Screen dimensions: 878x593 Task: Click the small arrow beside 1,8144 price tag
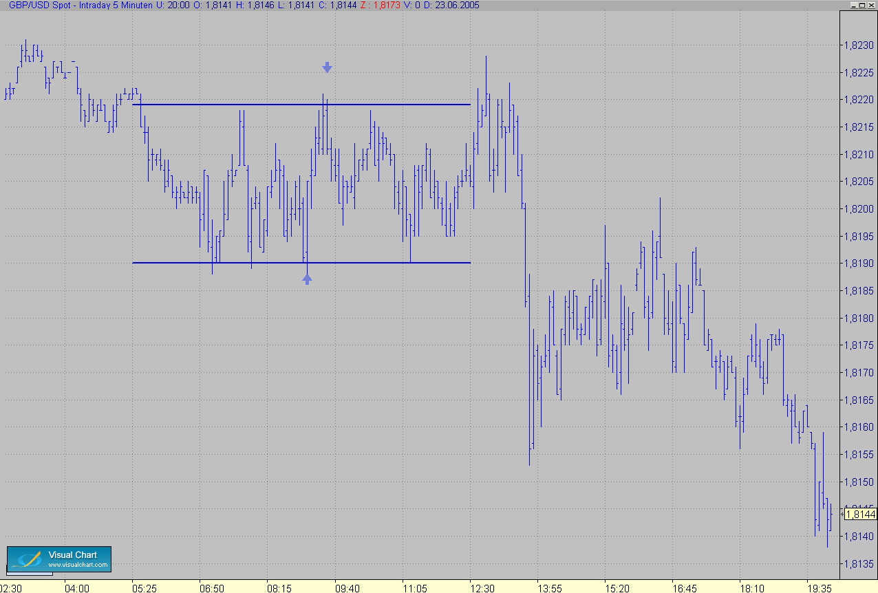842,515
